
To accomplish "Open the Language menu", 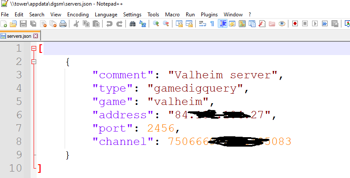I will click(106, 15).
